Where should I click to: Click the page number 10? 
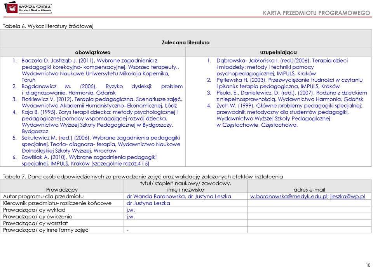click(368, 265)
